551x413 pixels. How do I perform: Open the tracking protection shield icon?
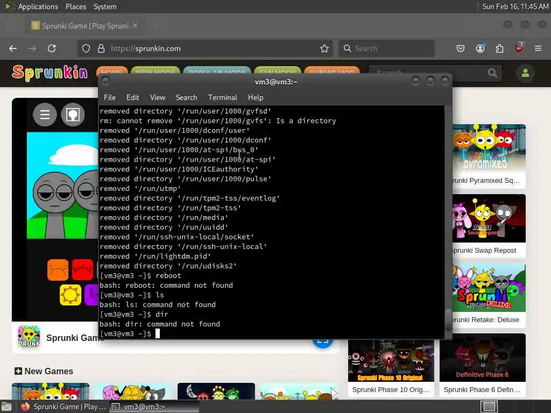pyautogui.click(x=86, y=48)
